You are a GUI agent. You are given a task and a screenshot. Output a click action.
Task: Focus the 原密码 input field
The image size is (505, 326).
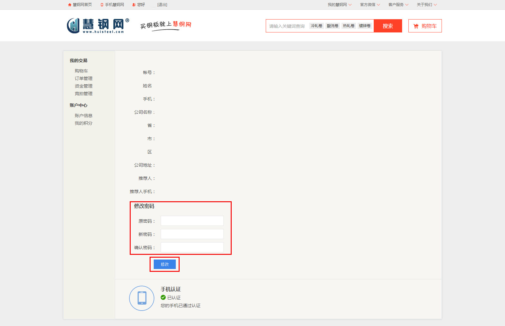(192, 221)
